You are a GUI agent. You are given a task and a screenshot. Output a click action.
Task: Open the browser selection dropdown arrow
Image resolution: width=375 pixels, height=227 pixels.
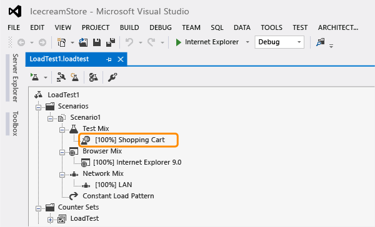pos(247,42)
